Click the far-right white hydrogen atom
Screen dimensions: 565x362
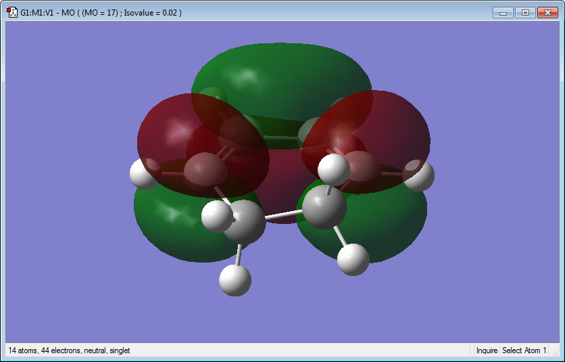[x=420, y=176]
